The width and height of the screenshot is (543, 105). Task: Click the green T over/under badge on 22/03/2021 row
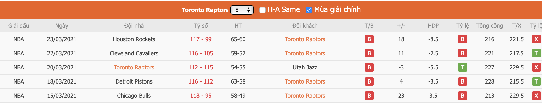pyautogui.click(x=536, y=53)
